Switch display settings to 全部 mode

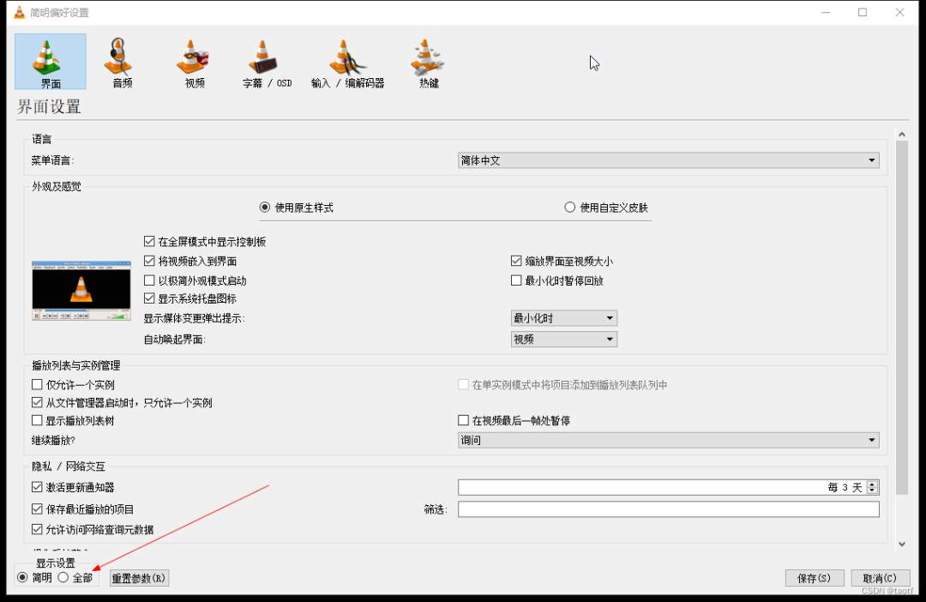tap(63, 577)
